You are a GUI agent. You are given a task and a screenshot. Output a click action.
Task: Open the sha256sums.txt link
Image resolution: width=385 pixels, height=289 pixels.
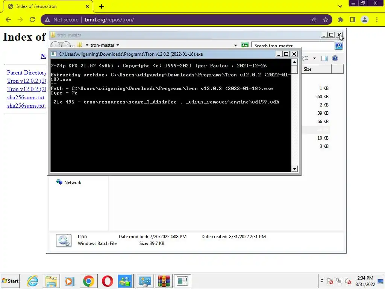pos(26,97)
